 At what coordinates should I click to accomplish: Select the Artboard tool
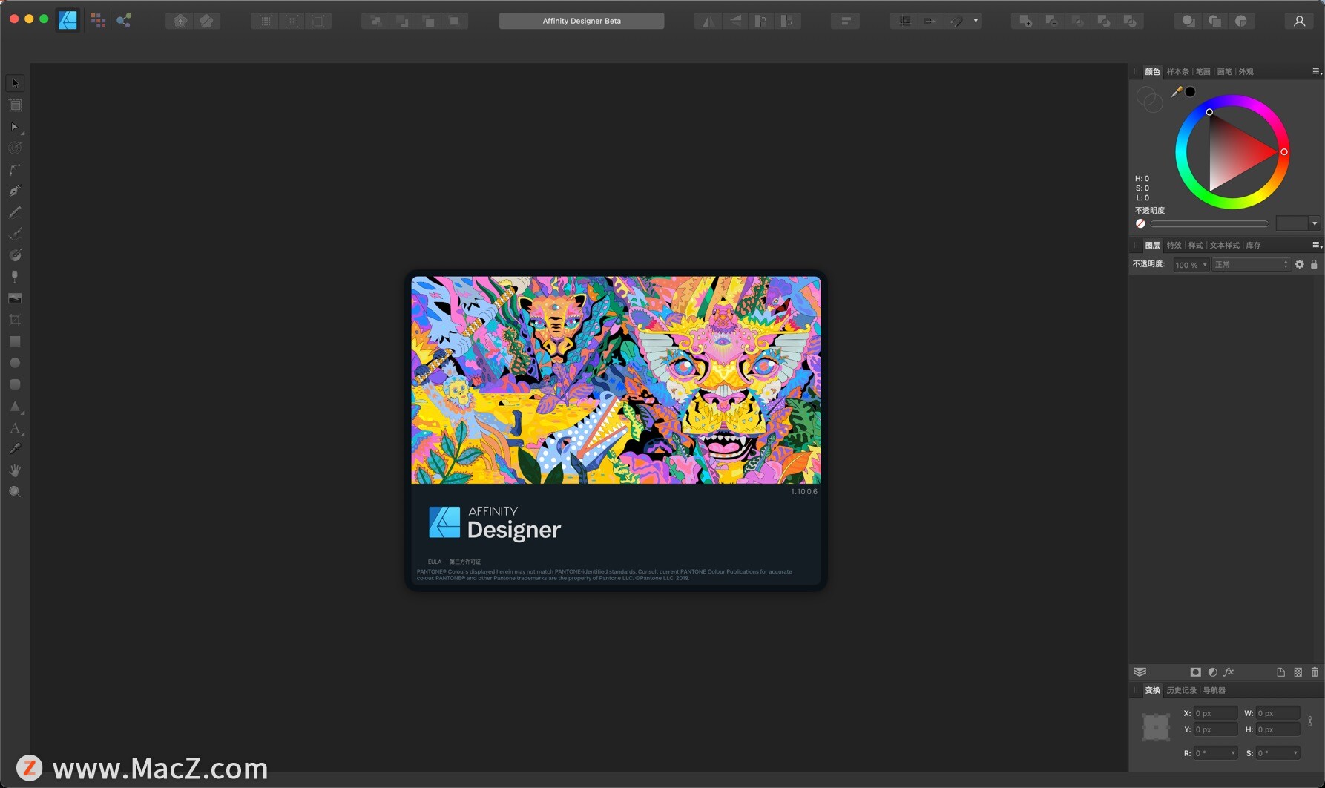pos(15,105)
